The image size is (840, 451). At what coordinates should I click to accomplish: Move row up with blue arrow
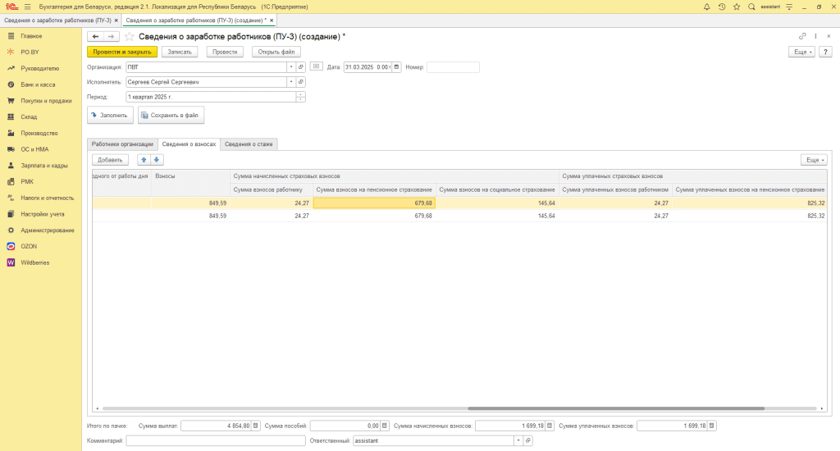[144, 160]
